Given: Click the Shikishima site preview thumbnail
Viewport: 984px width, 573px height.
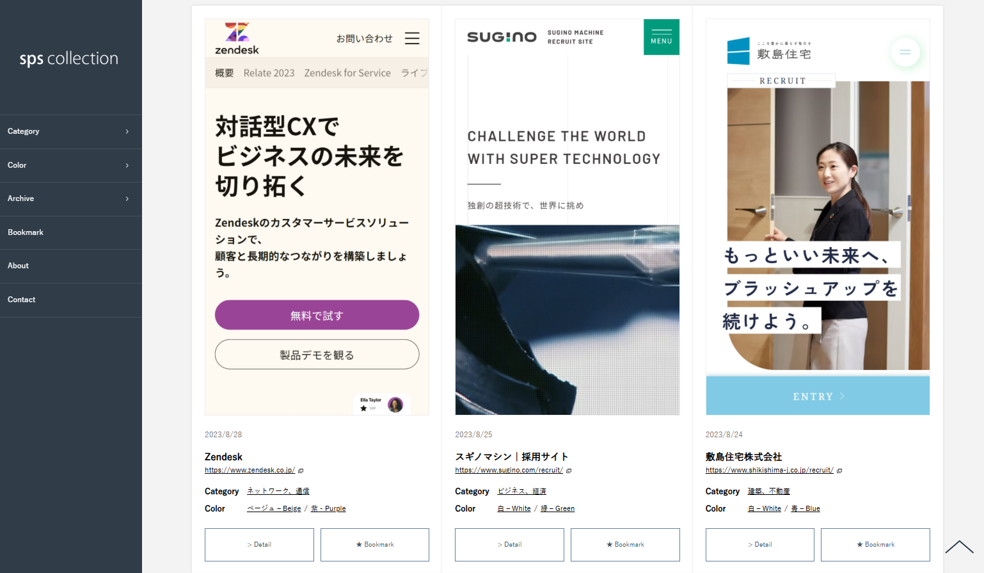Looking at the screenshot, I should (818, 217).
